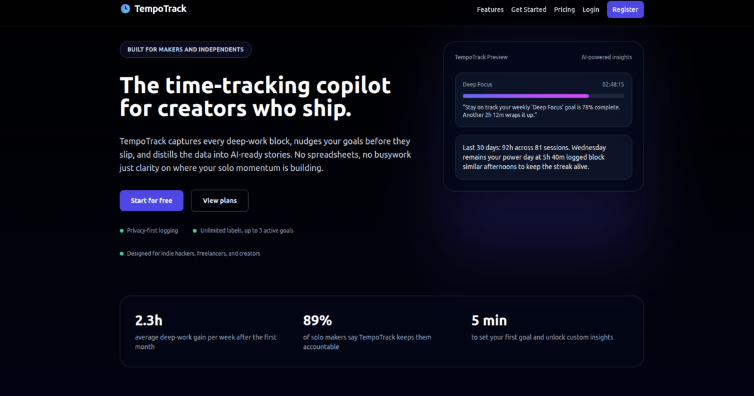Select Get Started in the navigation
754x396 pixels.
[x=528, y=9]
